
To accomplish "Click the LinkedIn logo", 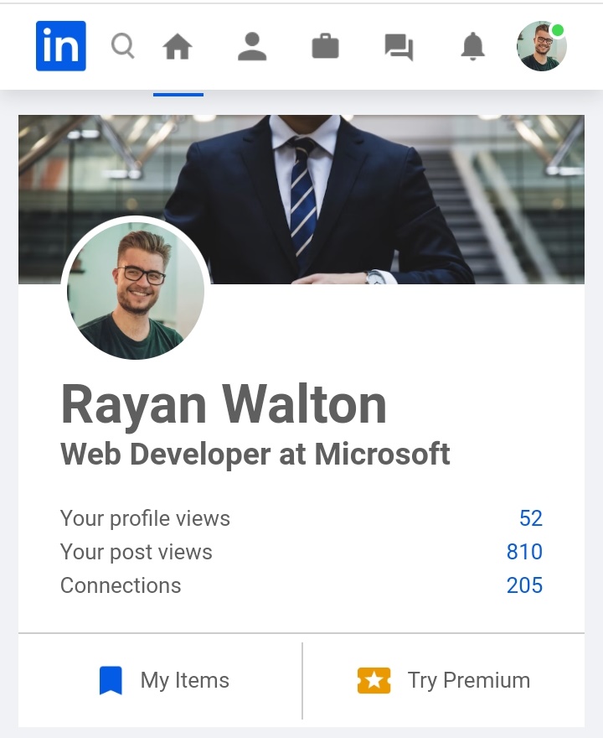I will tap(61, 46).
